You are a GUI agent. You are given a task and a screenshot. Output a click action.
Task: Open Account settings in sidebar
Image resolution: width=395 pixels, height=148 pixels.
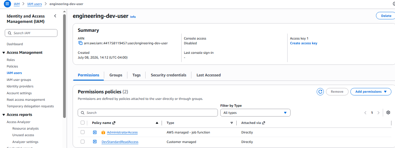(x=19, y=93)
